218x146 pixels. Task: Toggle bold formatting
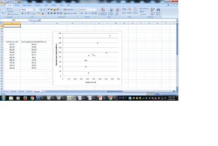pos(23,13)
